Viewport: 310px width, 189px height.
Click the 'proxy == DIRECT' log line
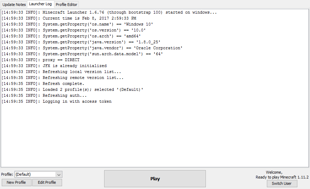click(40, 60)
